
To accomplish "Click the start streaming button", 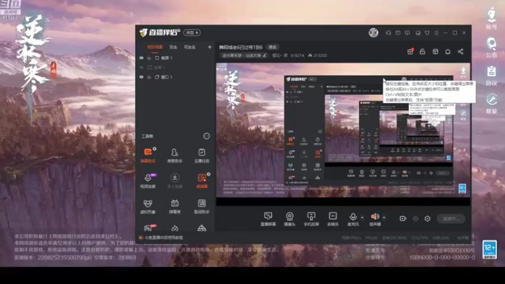I will click(x=451, y=218).
